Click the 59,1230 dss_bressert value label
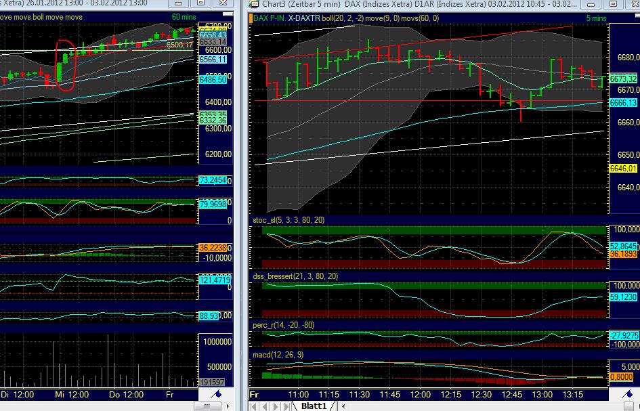Viewport: 640px width, 411px height. click(623, 297)
